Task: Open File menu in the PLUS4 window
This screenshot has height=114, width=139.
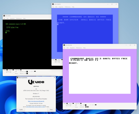Action: click(64, 48)
